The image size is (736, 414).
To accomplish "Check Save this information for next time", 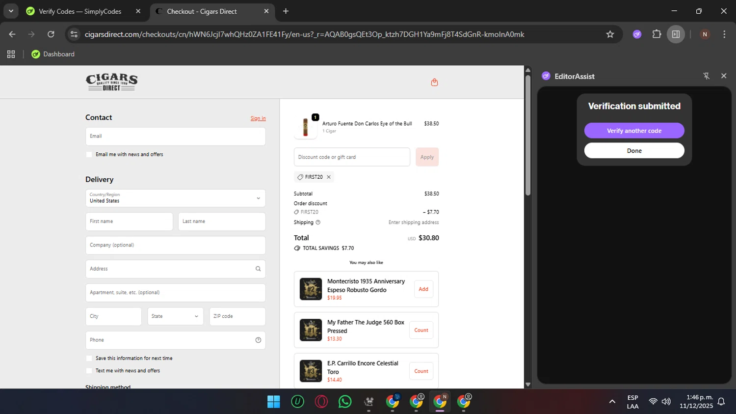I will [x=89, y=359].
